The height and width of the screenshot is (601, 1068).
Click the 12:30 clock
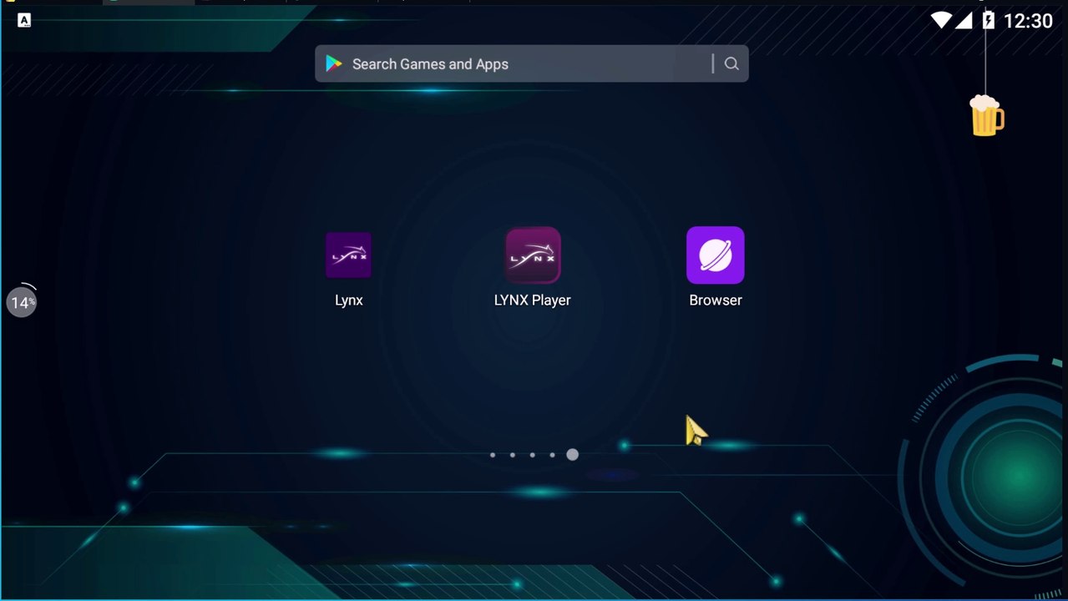point(1028,21)
